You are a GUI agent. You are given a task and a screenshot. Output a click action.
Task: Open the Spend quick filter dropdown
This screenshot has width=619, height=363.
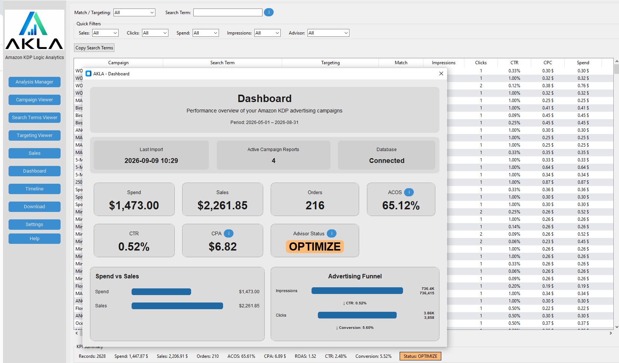tap(206, 33)
